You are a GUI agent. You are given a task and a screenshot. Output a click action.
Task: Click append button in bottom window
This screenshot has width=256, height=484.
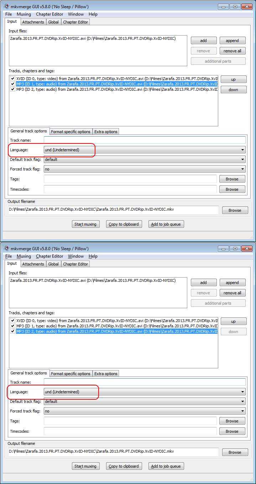pyautogui.click(x=232, y=283)
